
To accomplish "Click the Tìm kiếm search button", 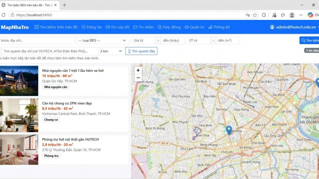I will tap(309, 40).
